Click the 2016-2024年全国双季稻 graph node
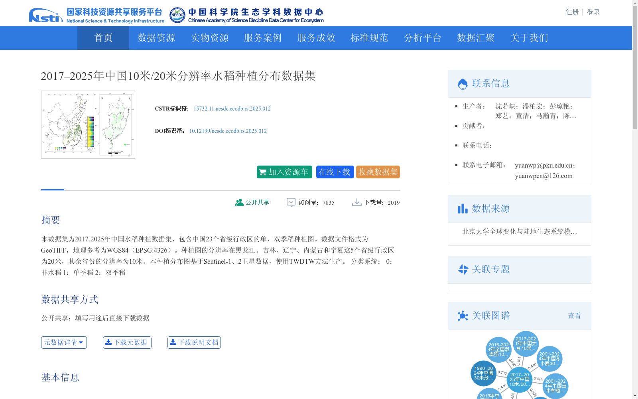 tap(499, 350)
